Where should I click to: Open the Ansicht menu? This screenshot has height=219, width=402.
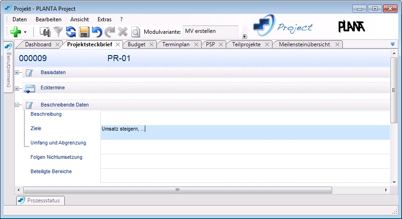coord(80,19)
